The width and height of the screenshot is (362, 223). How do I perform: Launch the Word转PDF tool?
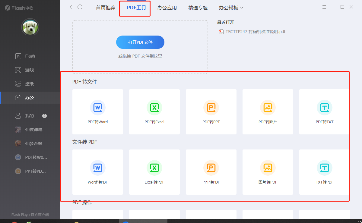click(x=98, y=172)
